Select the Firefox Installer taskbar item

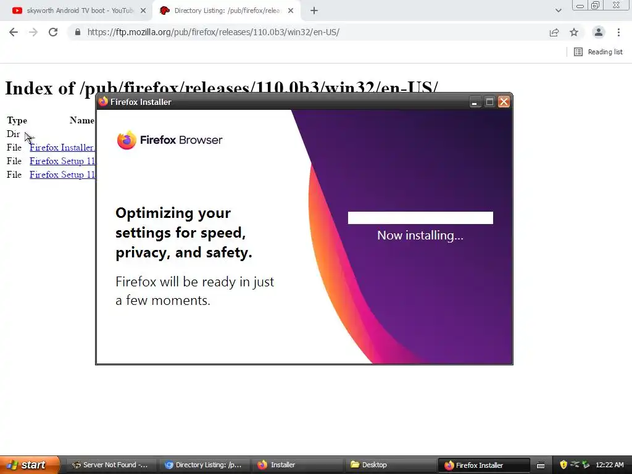coord(483,465)
